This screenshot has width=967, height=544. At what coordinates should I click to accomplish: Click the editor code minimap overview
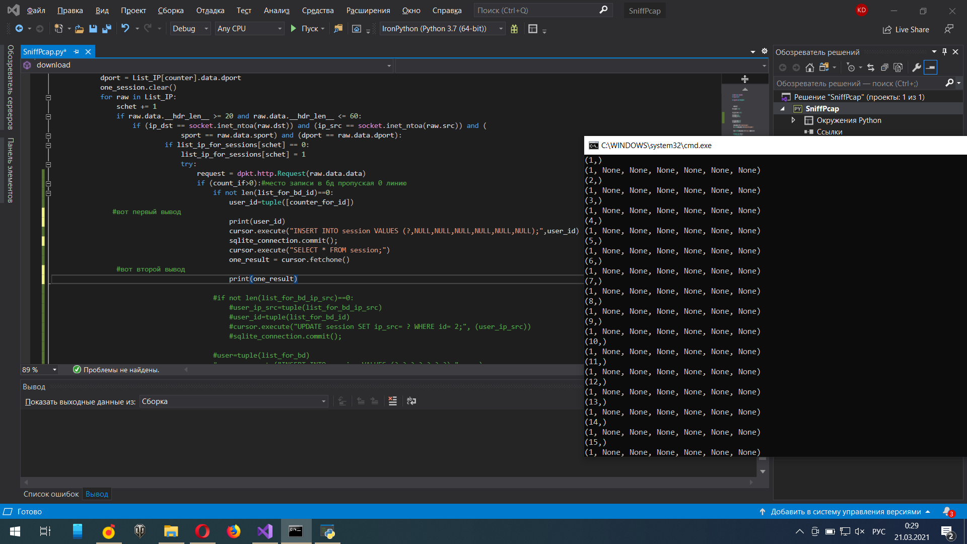[x=745, y=111]
